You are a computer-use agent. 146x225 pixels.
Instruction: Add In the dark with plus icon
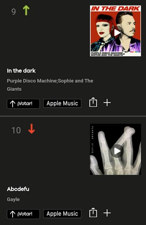(107, 103)
